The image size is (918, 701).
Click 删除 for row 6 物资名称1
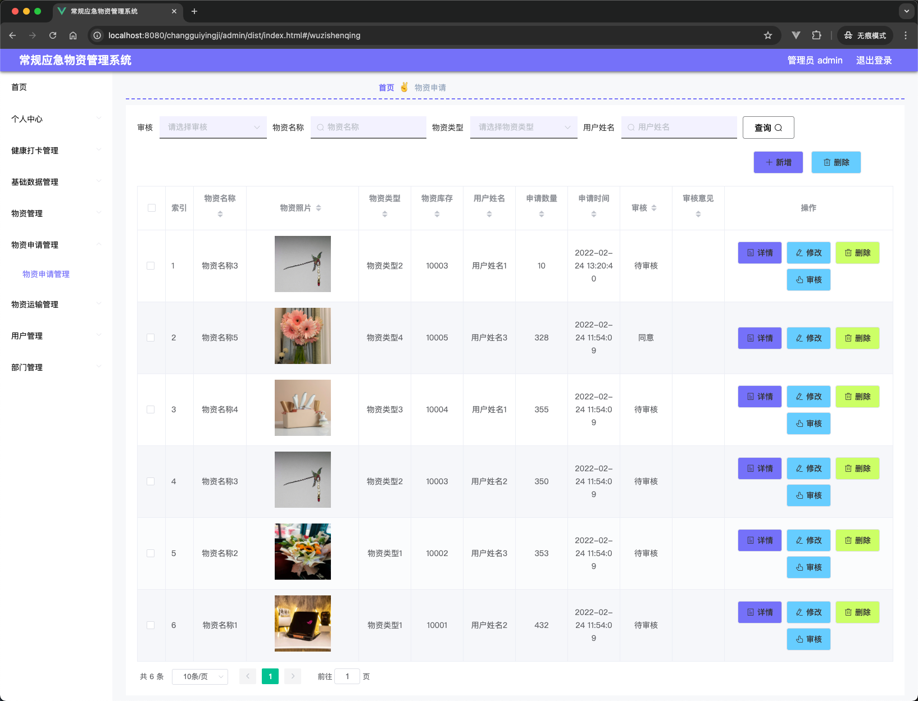click(857, 612)
